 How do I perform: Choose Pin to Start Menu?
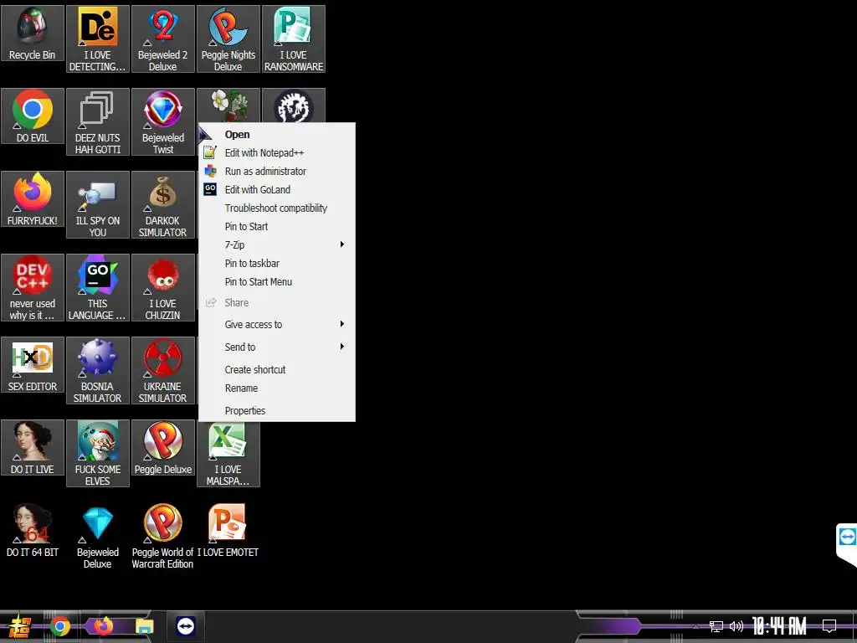pos(277,282)
